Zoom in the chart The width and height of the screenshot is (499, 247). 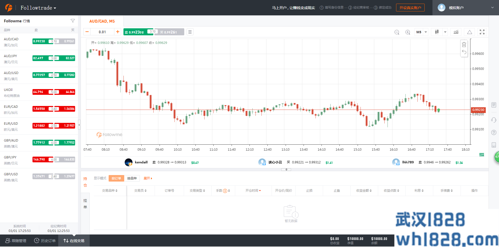click(408, 32)
